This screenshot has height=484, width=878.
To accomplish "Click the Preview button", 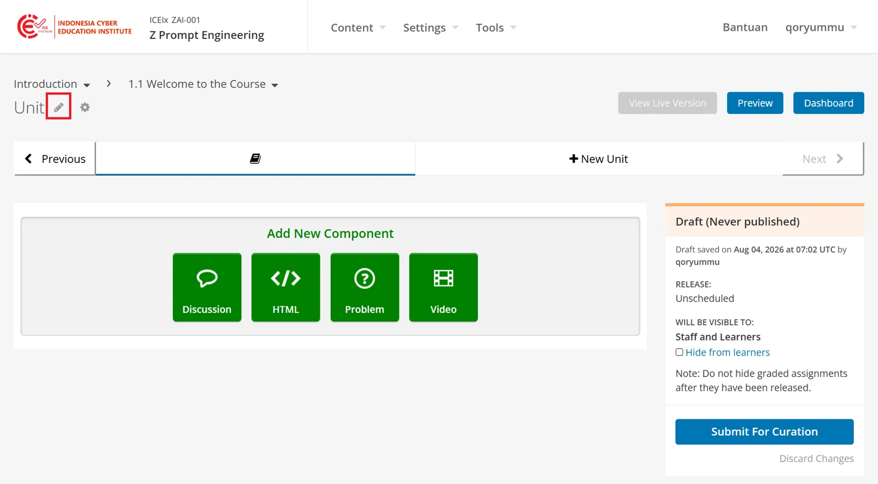I will [755, 103].
